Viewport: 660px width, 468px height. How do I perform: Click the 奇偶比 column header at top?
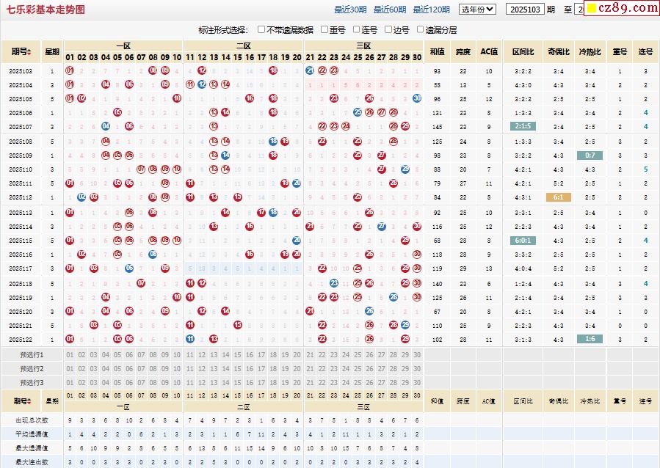tap(558, 52)
